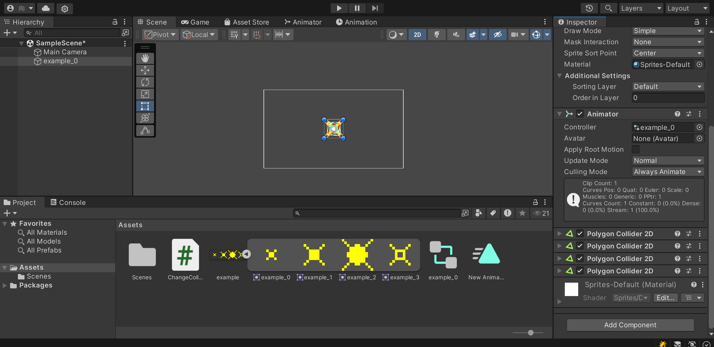Lock the Inspector panel

(x=697, y=22)
